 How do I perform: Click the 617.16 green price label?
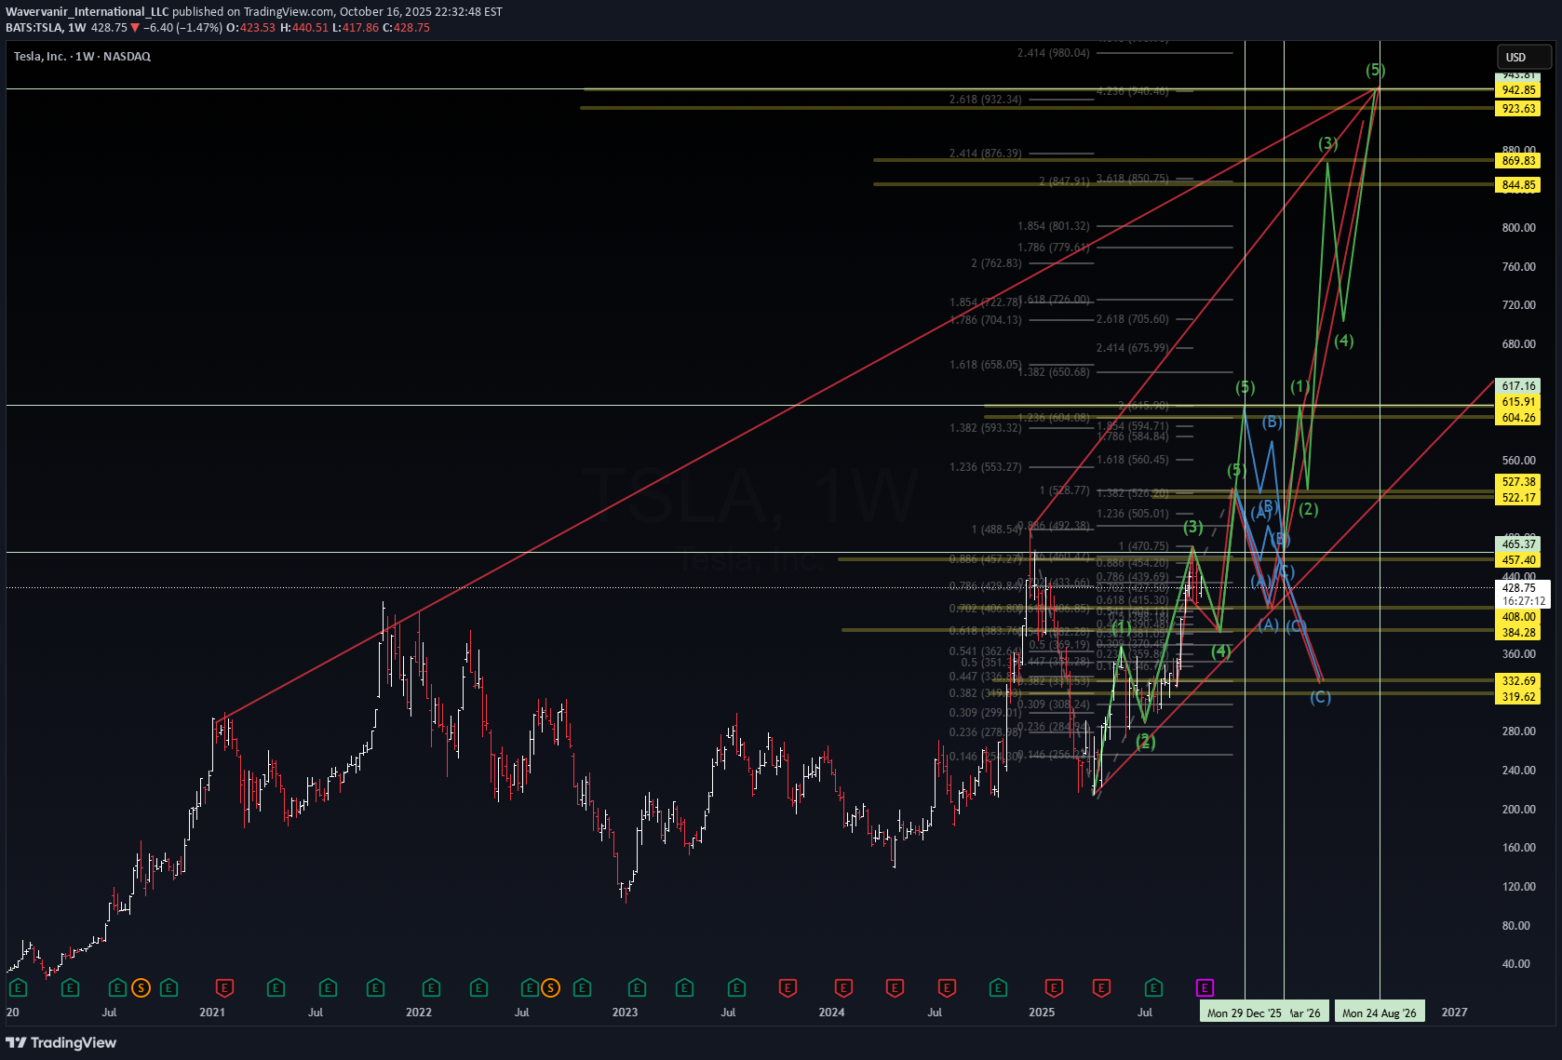(x=1518, y=386)
